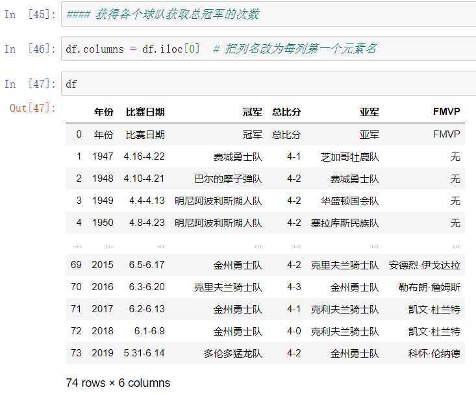The image size is (476, 394).
Task: Select date cell 4.8-4.23
Action: [147, 223]
